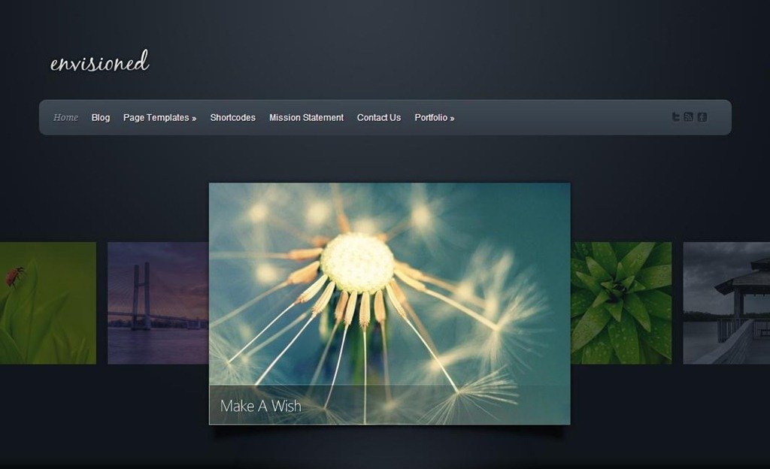
Task: Open the Blog menu item
Action: point(101,118)
